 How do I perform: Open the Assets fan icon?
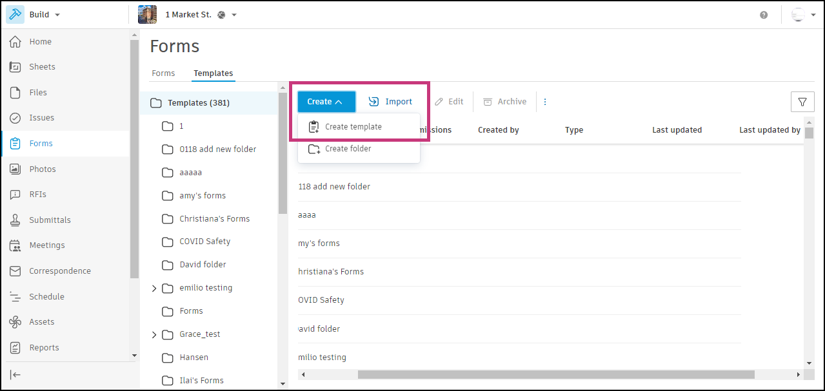point(15,322)
